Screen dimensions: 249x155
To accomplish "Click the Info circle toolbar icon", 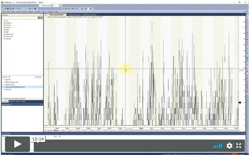I will pos(35,9).
